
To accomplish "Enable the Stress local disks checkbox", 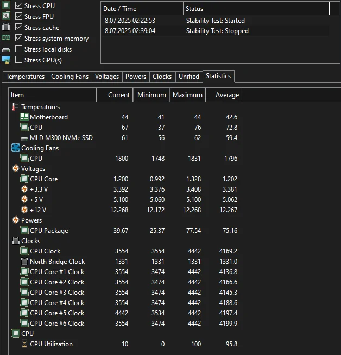I will [x=19, y=49].
